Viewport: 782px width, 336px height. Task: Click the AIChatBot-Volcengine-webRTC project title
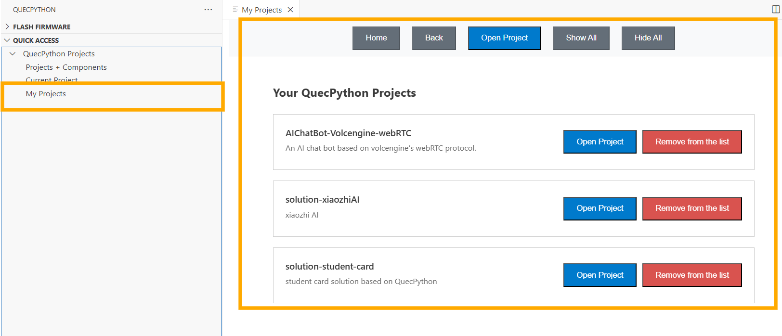348,133
